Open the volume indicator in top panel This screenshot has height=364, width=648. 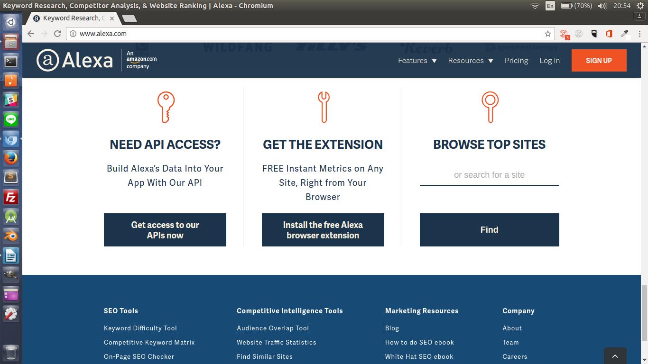(x=602, y=6)
